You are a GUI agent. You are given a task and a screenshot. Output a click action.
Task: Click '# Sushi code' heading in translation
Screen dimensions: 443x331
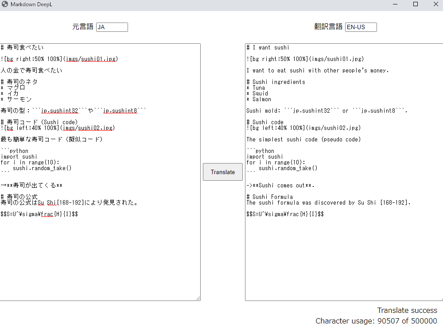(x=265, y=122)
